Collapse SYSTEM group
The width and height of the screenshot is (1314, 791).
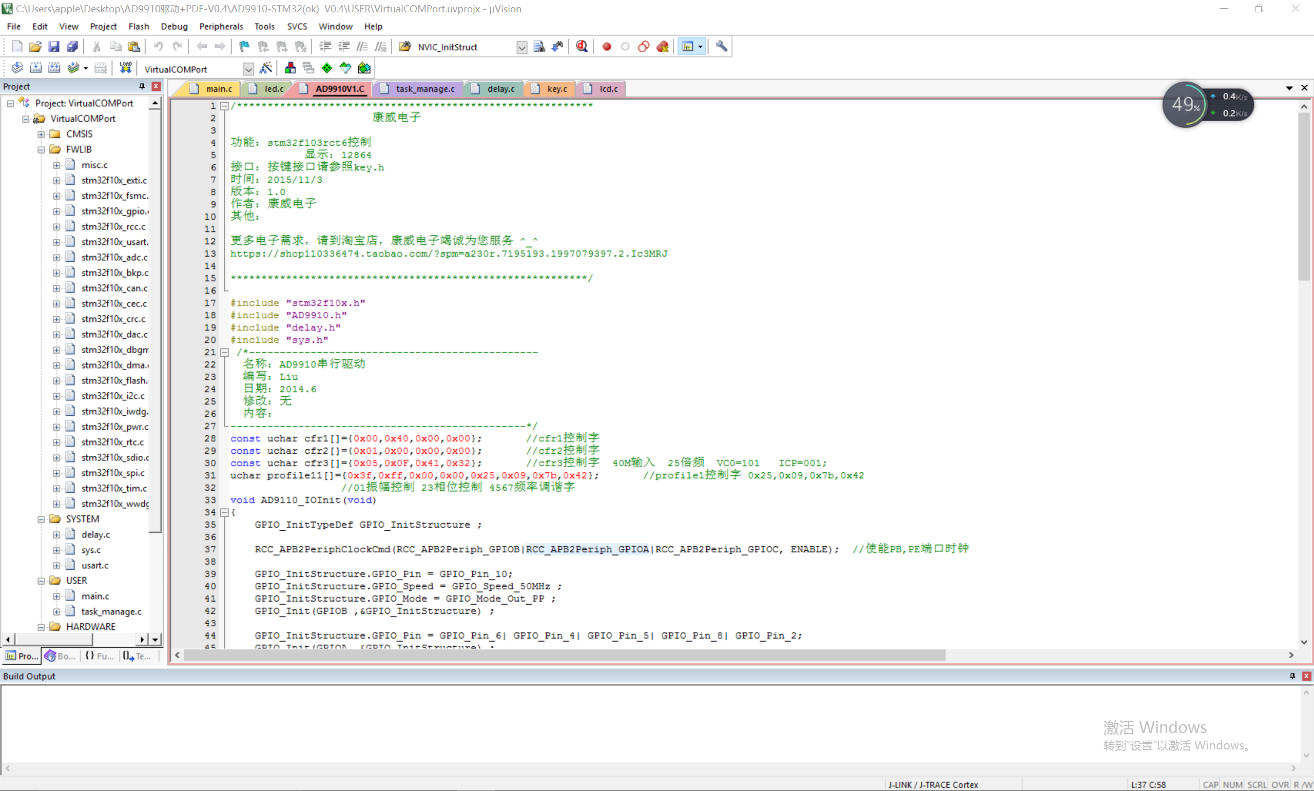(x=41, y=519)
